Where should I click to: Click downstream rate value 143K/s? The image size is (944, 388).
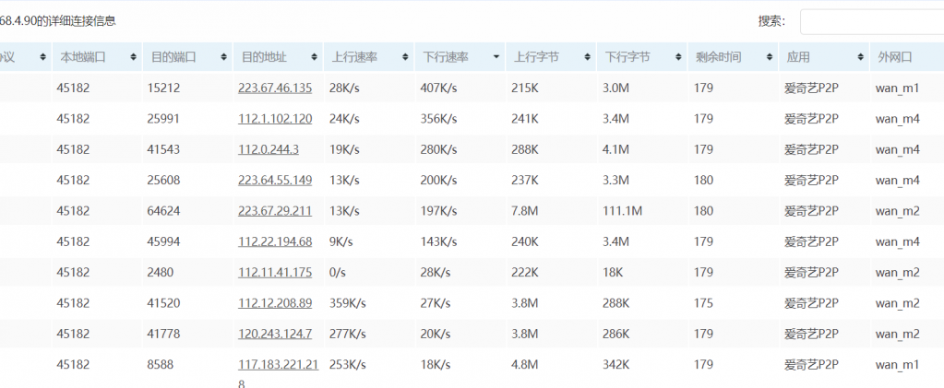pyautogui.click(x=439, y=241)
